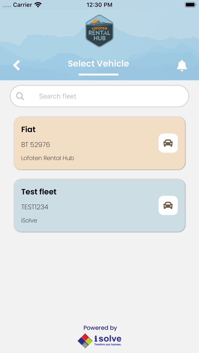
Task: Tap the battery indicator icon
Action: tap(190, 5)
